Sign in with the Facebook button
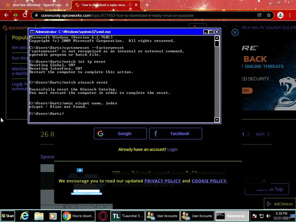 tap(175, 134)
